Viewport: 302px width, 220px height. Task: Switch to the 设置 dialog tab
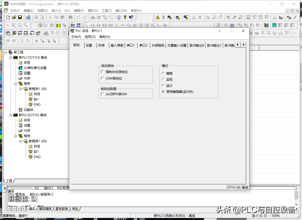click(x=89, y=45)
